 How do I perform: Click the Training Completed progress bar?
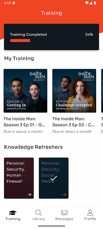(20, 40)
